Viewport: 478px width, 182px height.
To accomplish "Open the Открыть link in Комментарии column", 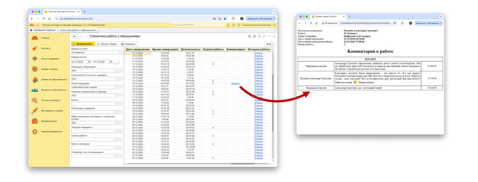I will click(235, 83).
